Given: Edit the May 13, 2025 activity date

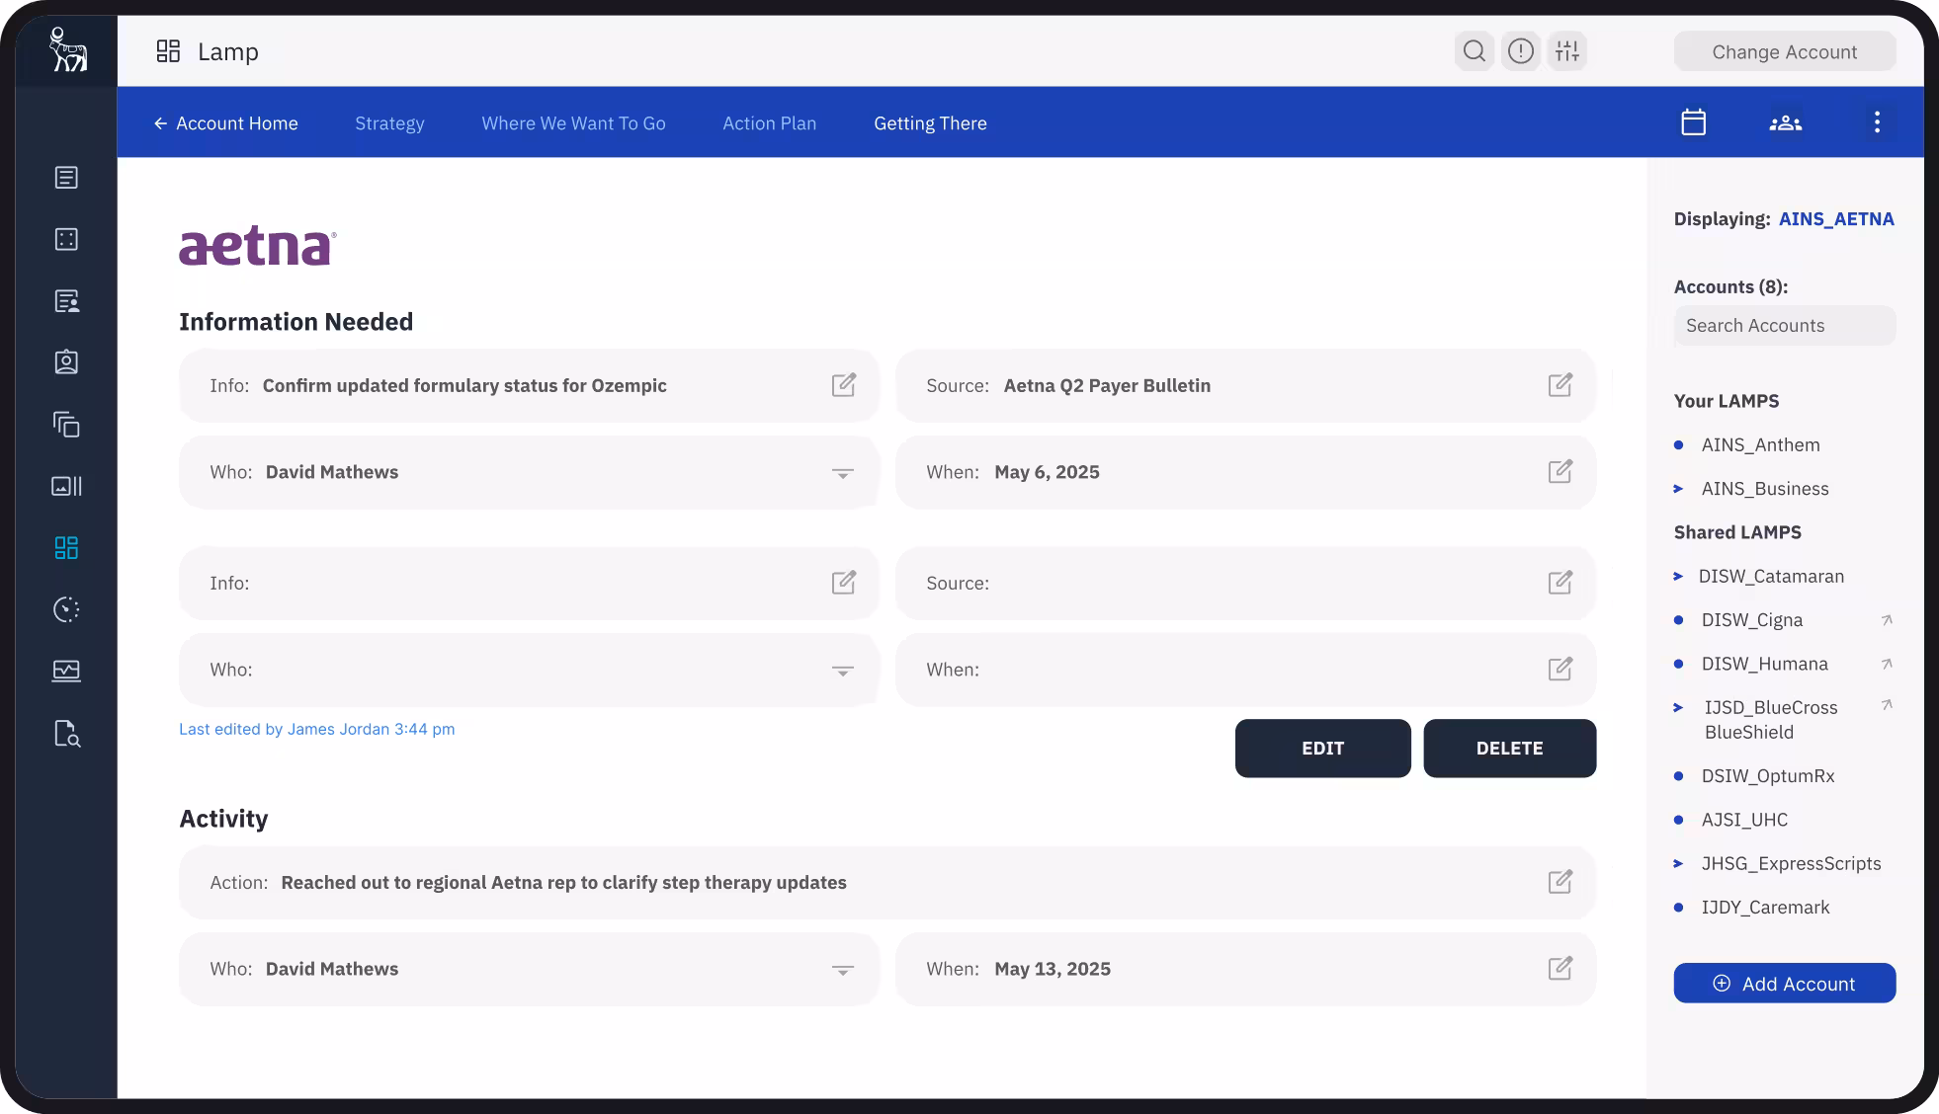Looking at the screenshot, I should click(1560, 969).
